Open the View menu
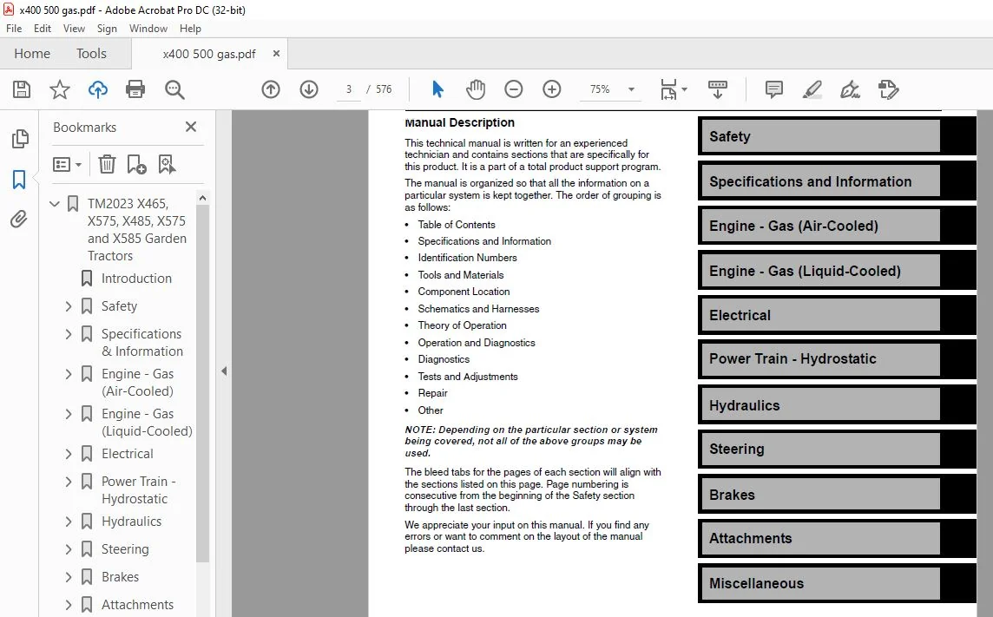This screenshot has width=993, height=617. (74, 29)
